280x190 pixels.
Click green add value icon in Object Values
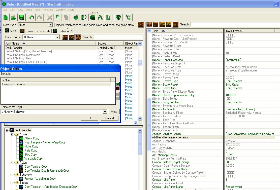coord(118,84)
